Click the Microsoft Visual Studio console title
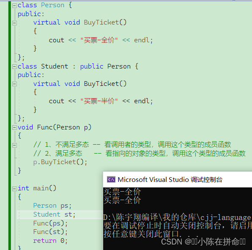This screenshot has height=250, width=252. [170, 180]
